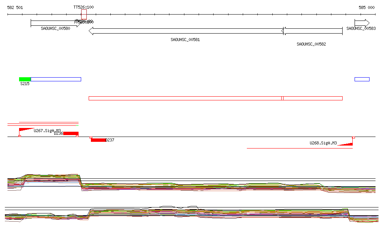Click the SAOUHSC_00580 label text
The image size is (383, 228).
point(55,28)
